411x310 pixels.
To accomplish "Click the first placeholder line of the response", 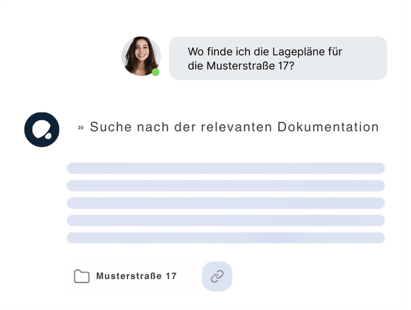I will tap(226, 168).
